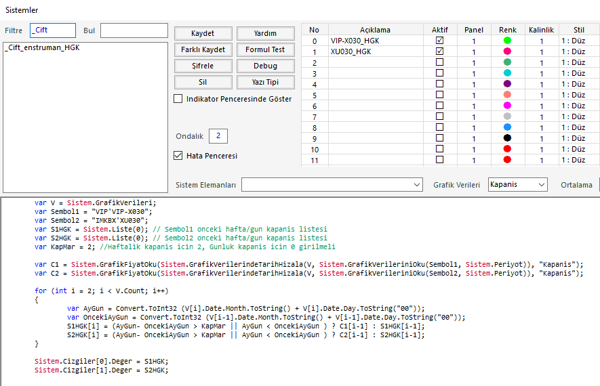This screenshot has height=386, width=600.
Task: Run the Formul Test button
Action: [265, 49]
